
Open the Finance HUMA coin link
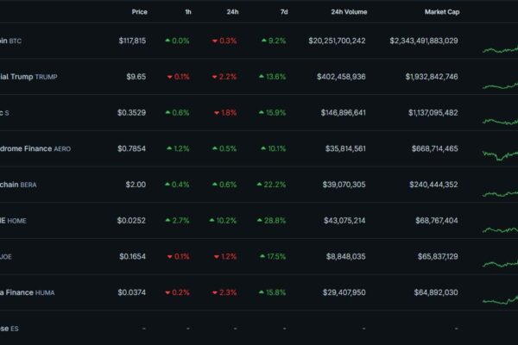coord(28,293)
